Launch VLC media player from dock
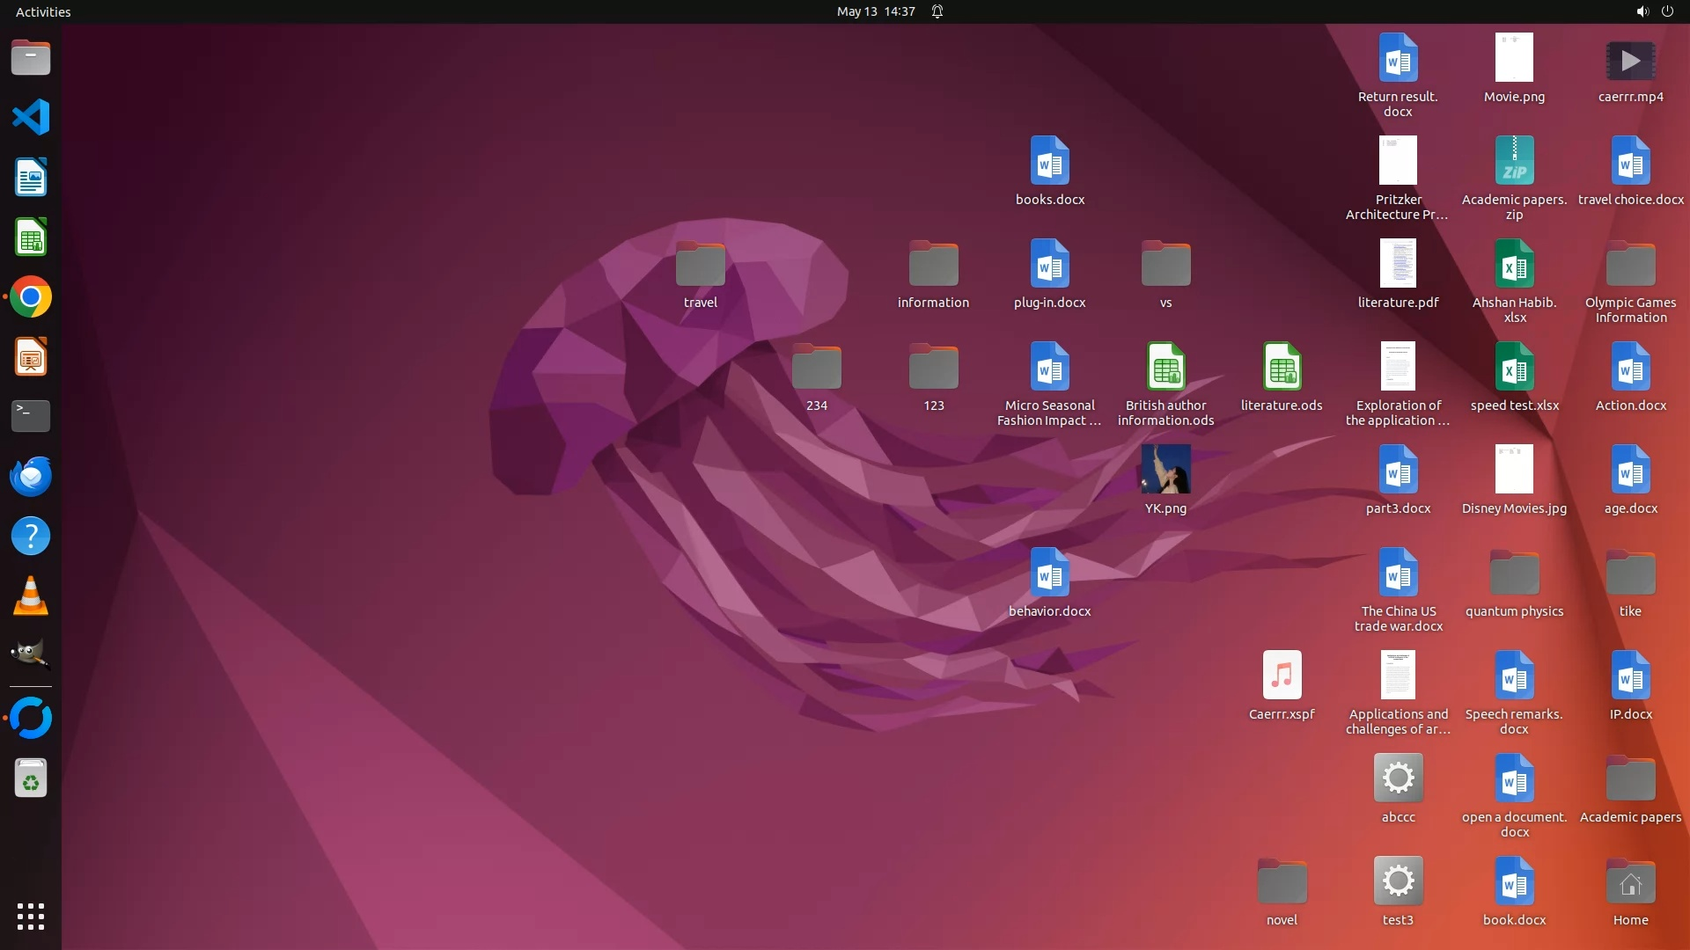Viewport: 1690px width, 950px height. (x=31, y=596)
